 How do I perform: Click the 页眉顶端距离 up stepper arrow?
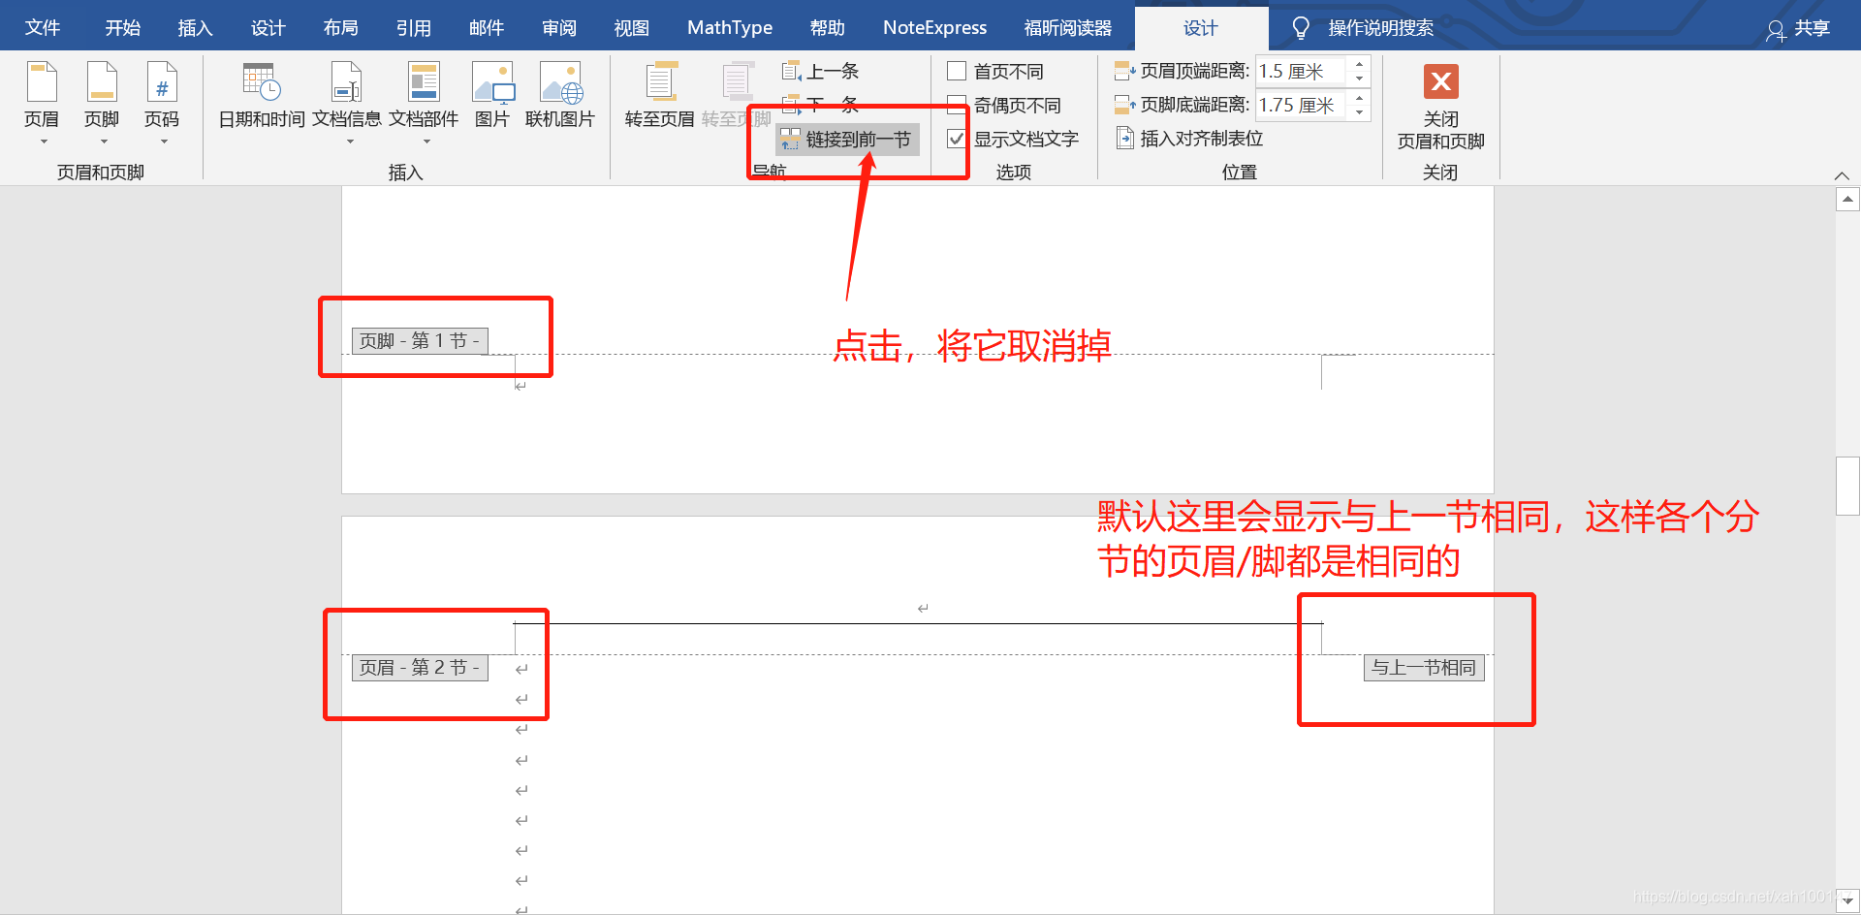[1359, 64]
